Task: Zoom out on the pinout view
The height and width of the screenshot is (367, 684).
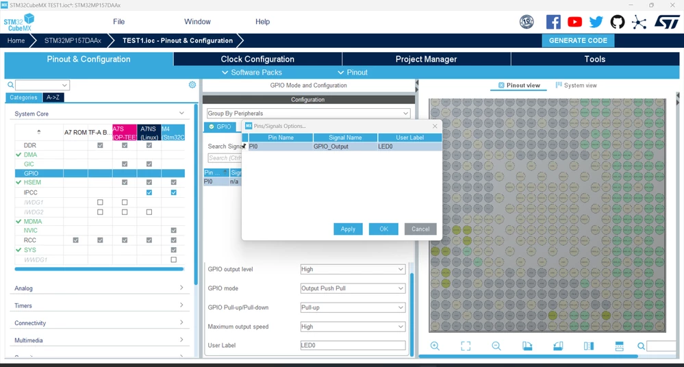Action: [496, 346]
